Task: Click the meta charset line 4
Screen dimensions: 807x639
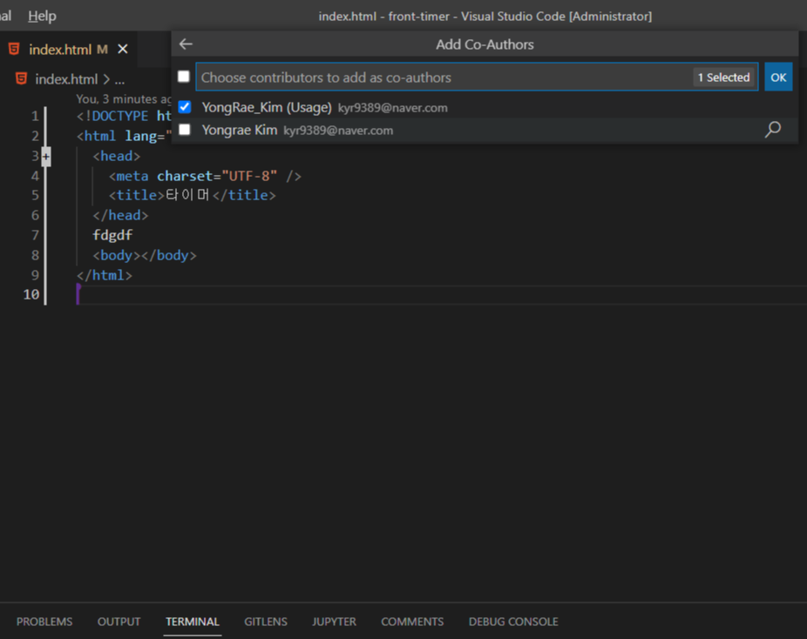Action: tap(205, 176)
